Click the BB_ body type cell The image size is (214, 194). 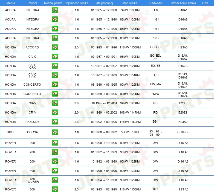pyautogui.click(x=155, y=121)
